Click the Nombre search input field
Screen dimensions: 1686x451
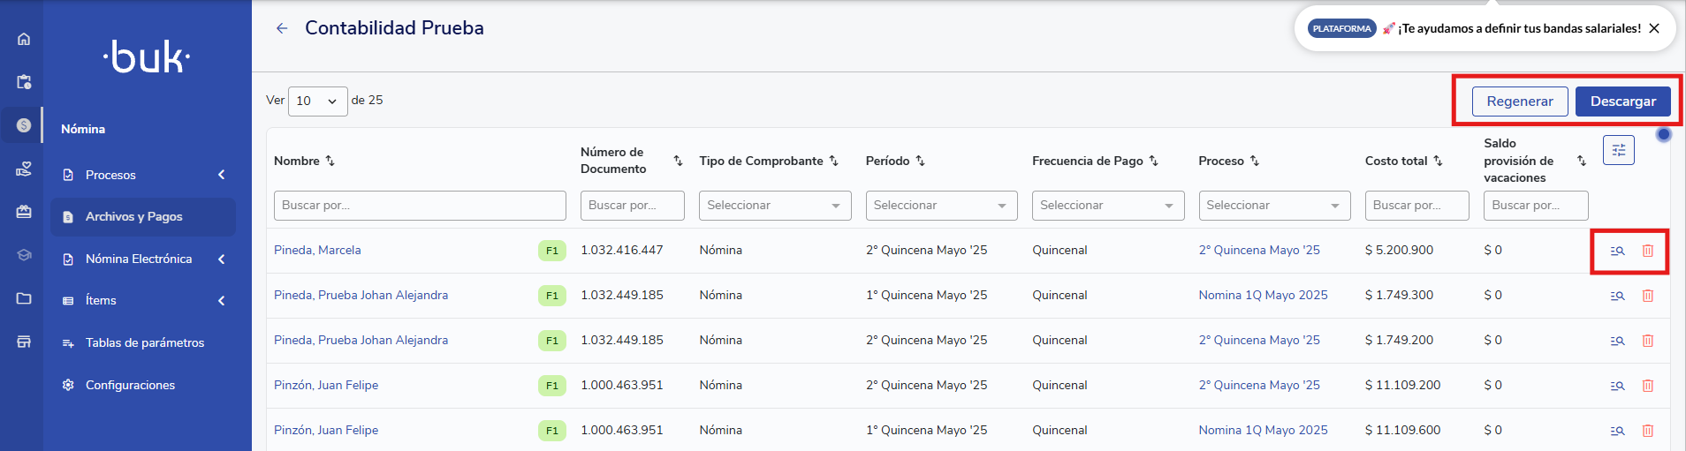[x=419, y=206]
